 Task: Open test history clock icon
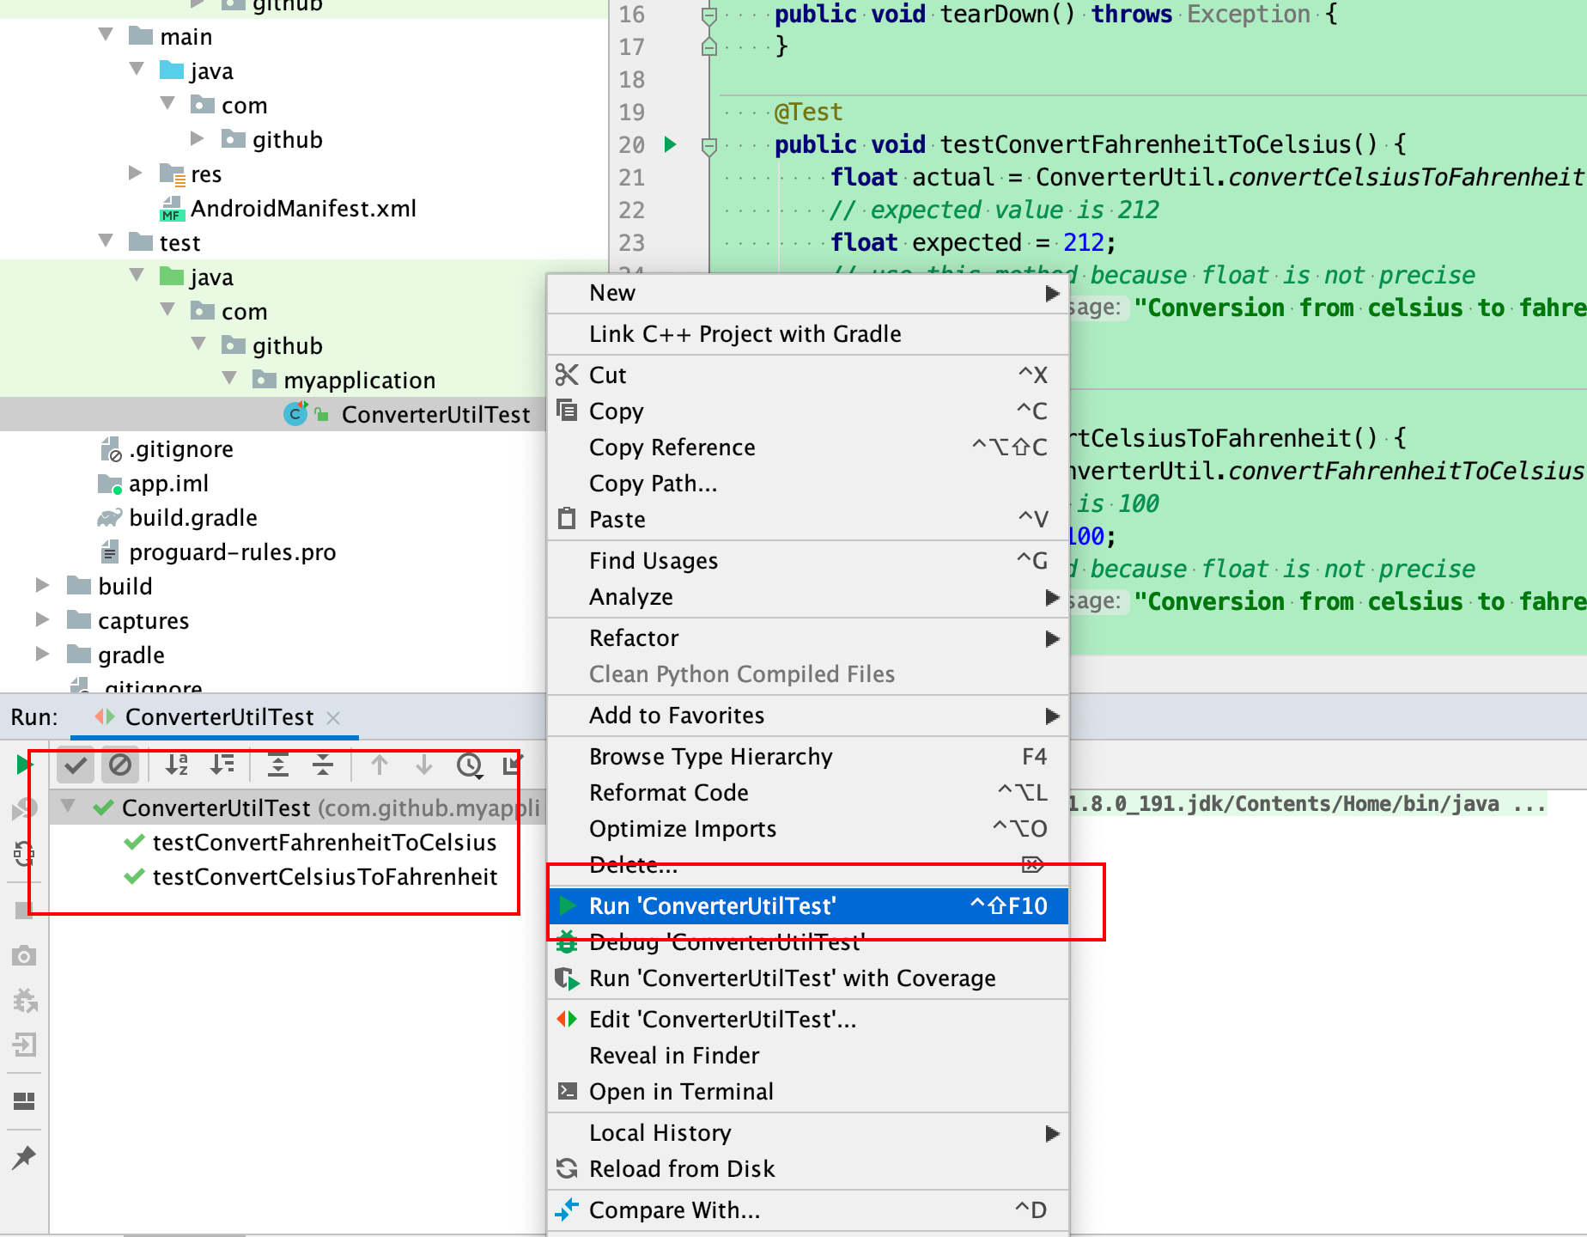470,765
